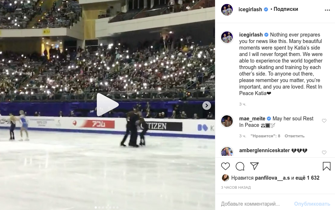Click the Подписки following button
The image size is (335, 210).
[285, 9]
